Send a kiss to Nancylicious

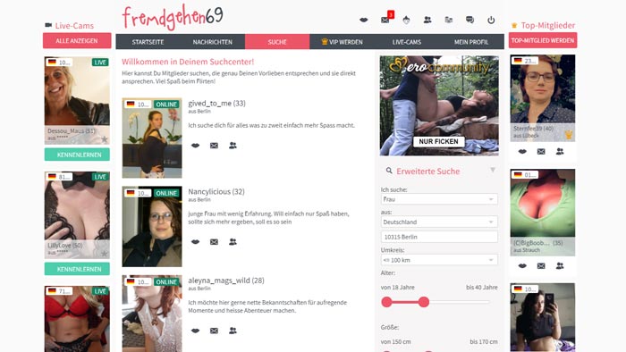tap(195, 241)
